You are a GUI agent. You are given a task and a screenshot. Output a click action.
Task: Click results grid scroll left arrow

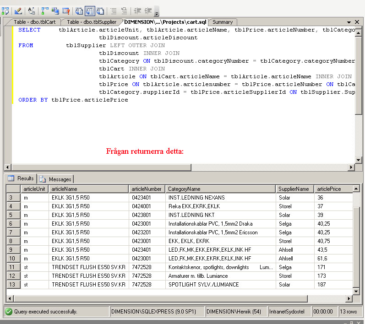[10, 298]
